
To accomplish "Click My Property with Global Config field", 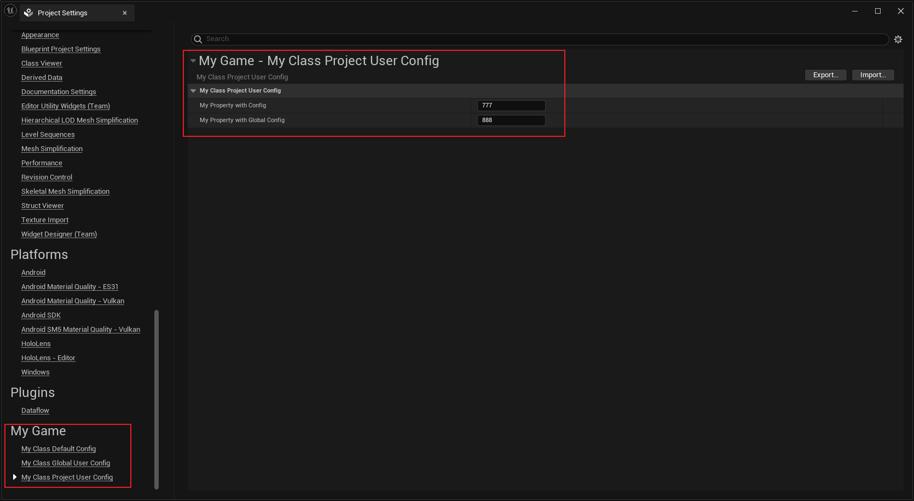I will 511,120.
